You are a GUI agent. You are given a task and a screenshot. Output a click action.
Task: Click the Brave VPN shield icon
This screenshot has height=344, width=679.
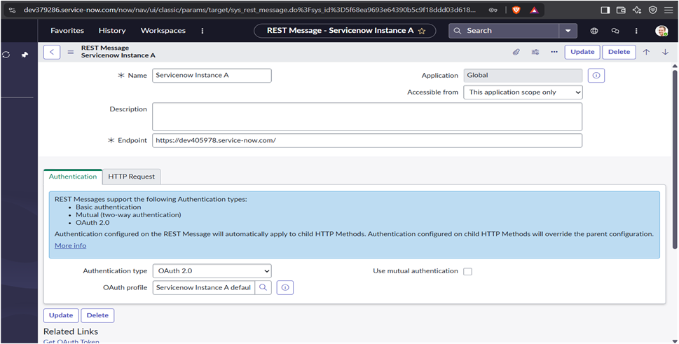[652, 10]
